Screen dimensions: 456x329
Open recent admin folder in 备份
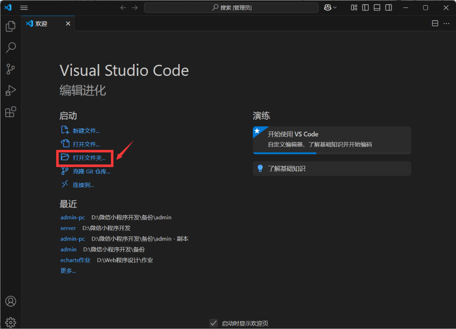tap(68, 250)
